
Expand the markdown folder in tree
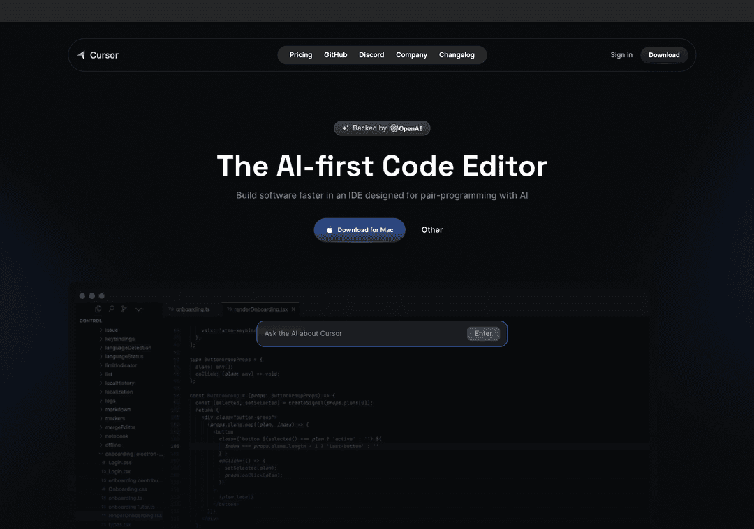pos(117,409)
